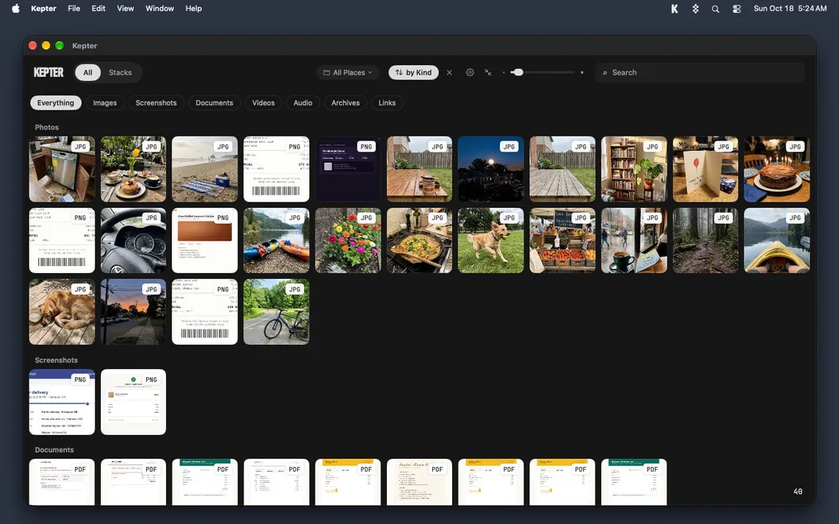Viewport: 839px width, 524px height.
Task: Open the dishwasher kitchen photo
Action: pyautogui.click(x=62, y=169)
